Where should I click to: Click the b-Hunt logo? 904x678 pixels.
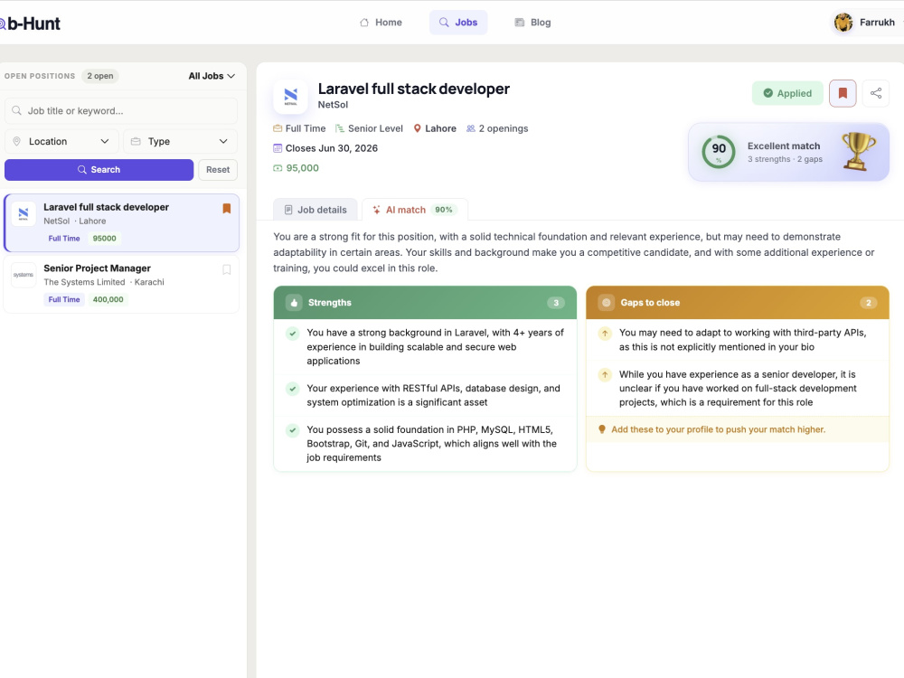[30, 24]
